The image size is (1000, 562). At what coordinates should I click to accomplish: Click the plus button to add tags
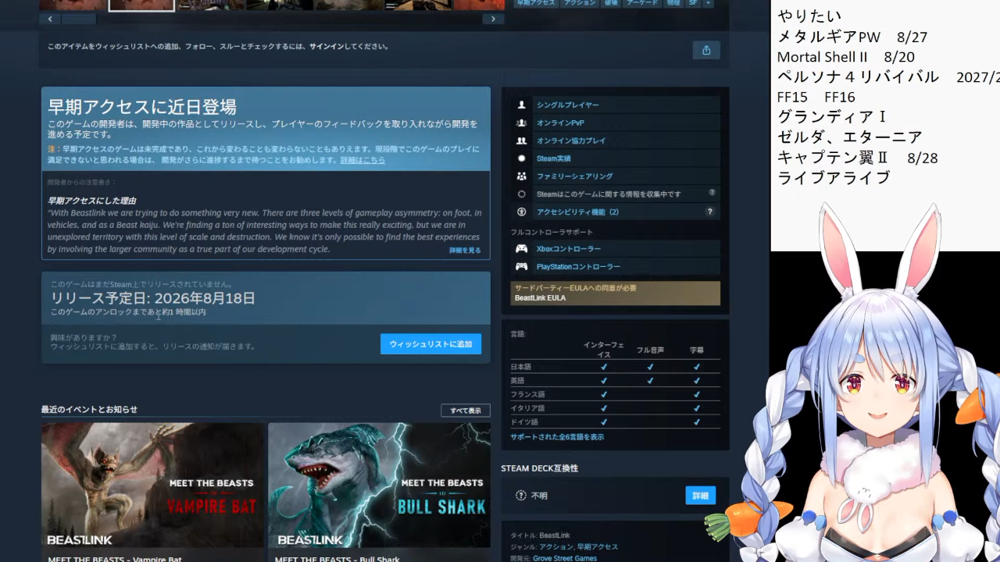[709, 3]
